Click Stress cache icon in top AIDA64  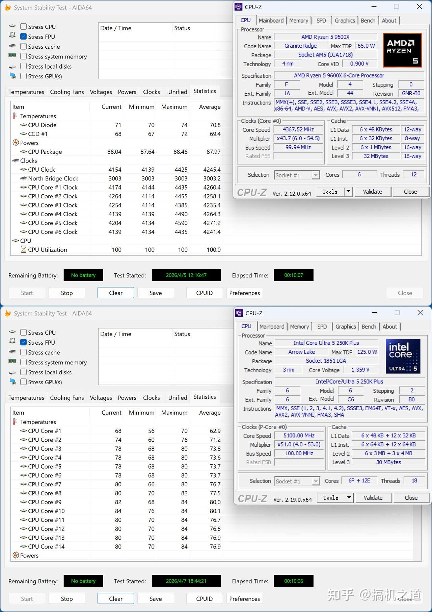pos(12,46)
